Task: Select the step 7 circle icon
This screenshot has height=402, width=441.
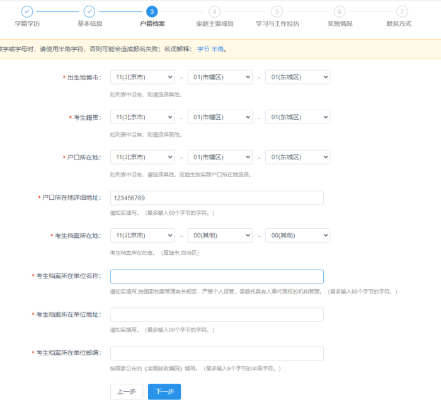Action: point(402,11)
